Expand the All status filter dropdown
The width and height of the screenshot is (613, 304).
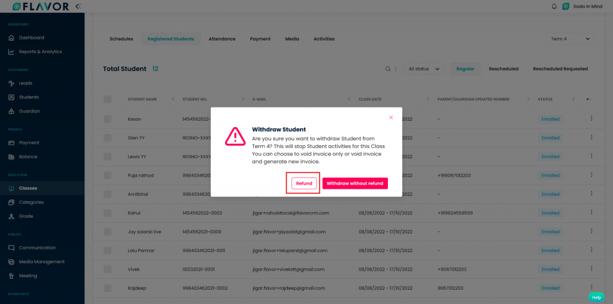[x=424, y=69]
